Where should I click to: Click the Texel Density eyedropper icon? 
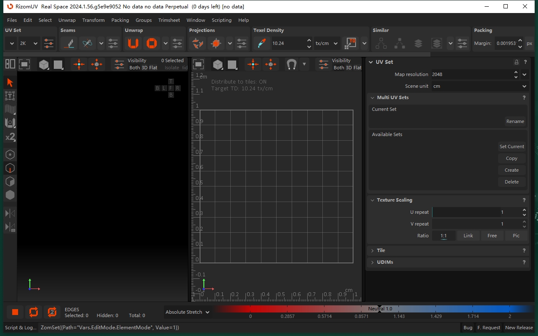point(262,43)
